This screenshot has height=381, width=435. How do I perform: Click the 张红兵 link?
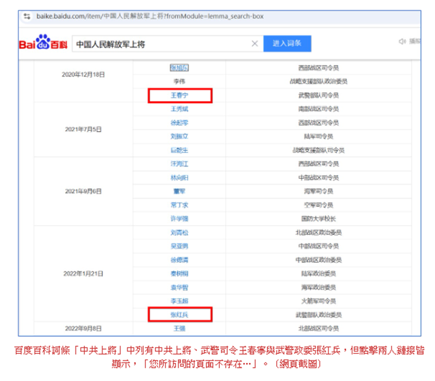pyautogui.click(x=179, y=315)
